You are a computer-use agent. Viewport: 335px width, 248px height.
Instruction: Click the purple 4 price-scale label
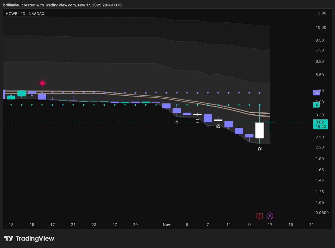click(317, 93)
